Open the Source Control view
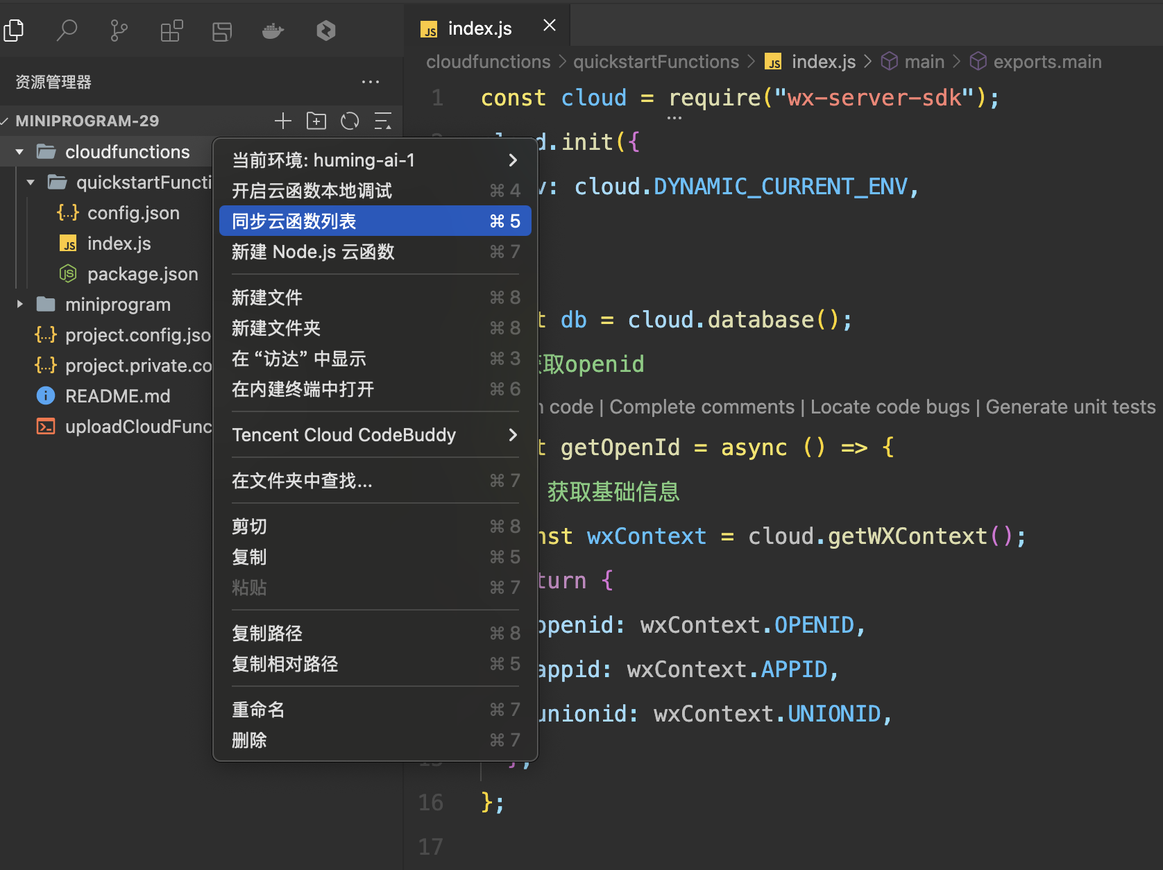The width and height of the screenshot is (1163, 870). 118,31
